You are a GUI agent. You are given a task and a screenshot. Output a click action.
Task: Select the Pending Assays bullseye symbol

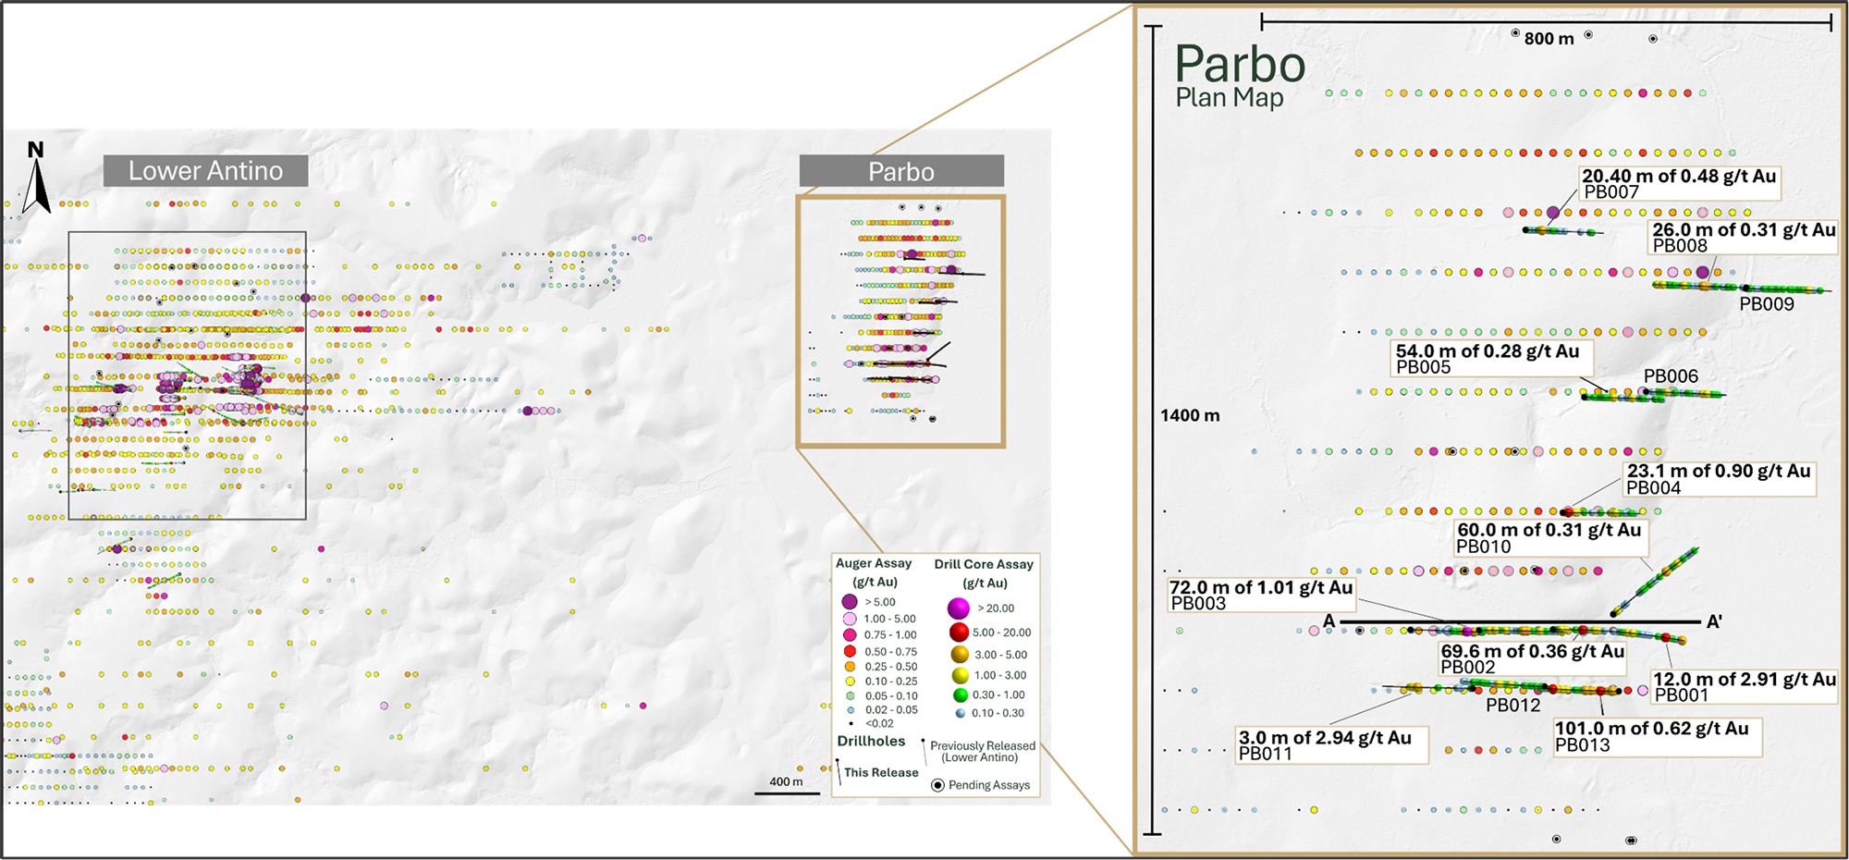937,784
